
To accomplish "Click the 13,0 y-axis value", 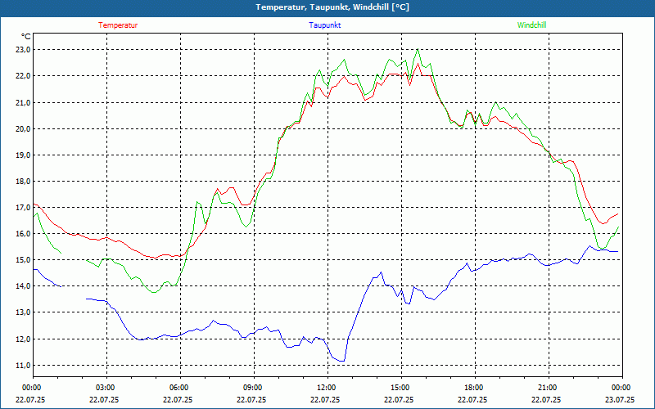I will [24, 312].
